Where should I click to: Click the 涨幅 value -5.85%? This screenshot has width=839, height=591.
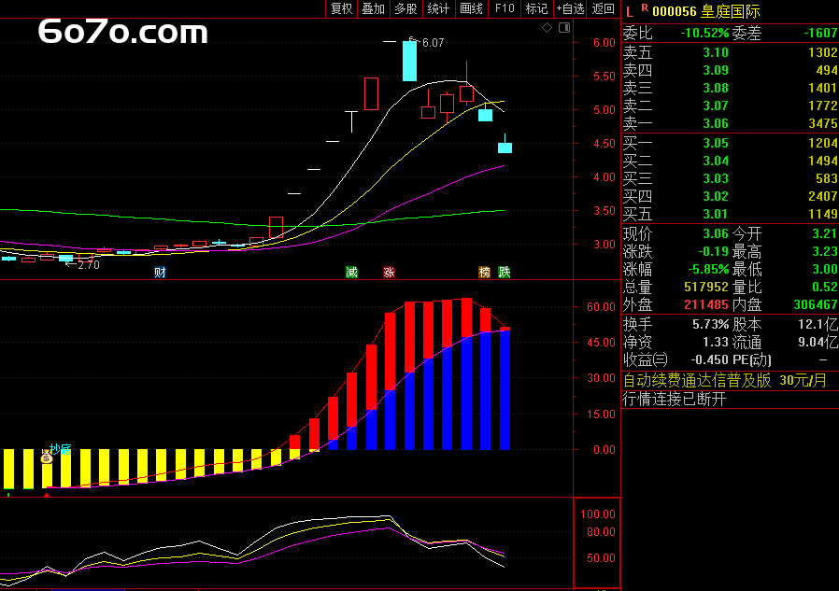point(708,269)
